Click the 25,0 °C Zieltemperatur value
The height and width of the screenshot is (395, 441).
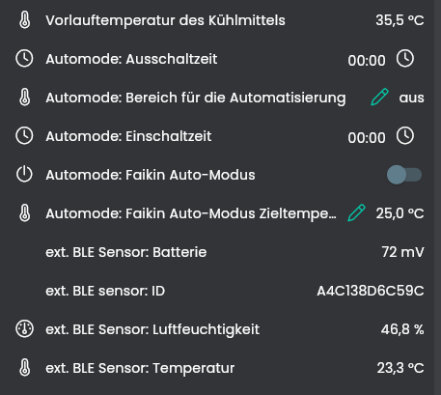(400, 213)
